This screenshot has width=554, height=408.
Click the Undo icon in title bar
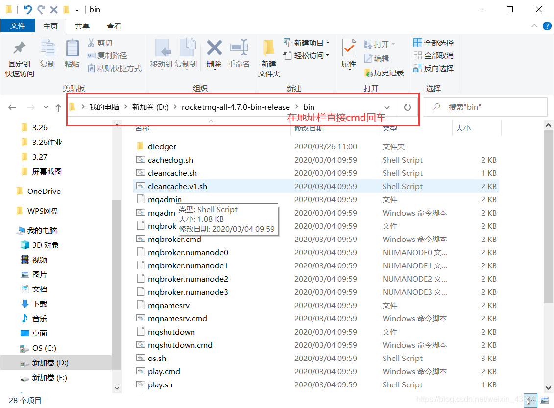pos(27,9)
